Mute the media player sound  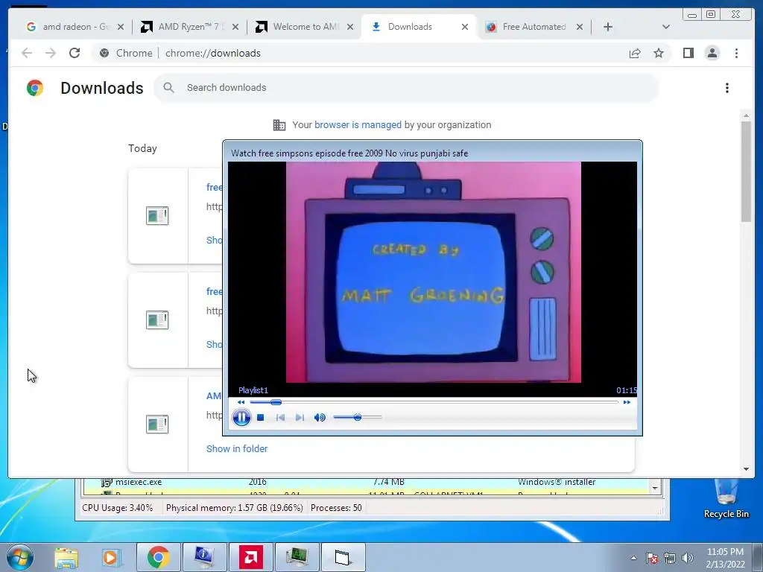[320, 417]
